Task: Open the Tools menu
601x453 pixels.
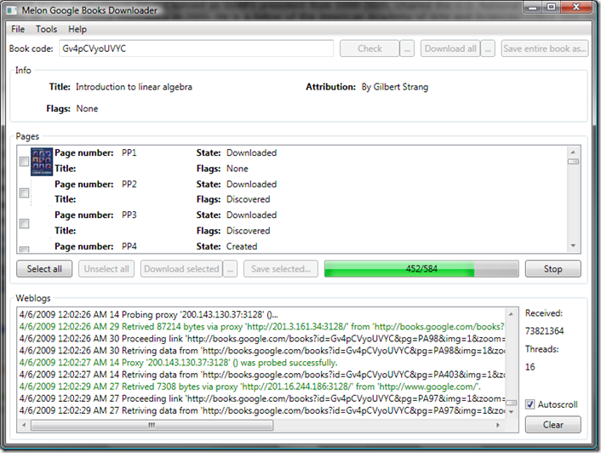Action: (46, 29)
